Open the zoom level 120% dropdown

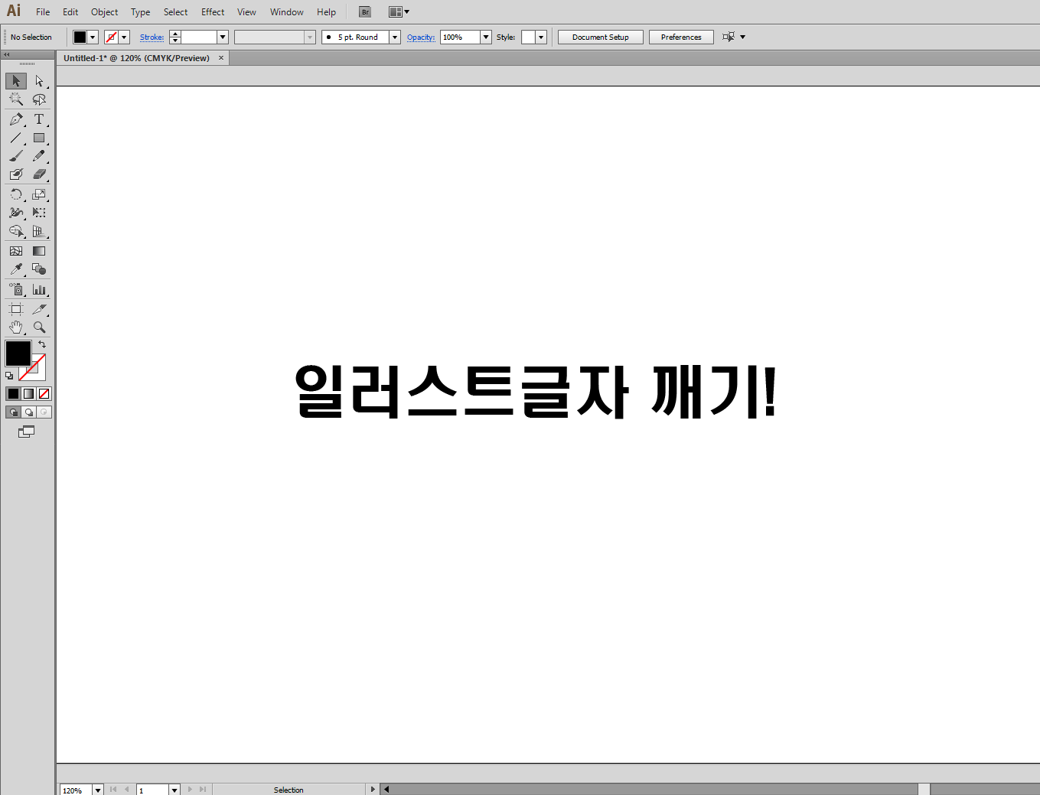tap(98, 790)
